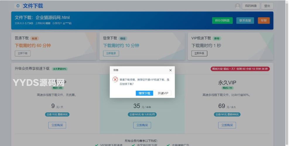The image size is (289, 146).
Task: Contact support via 联系客服 button
Action: point(245,20)
